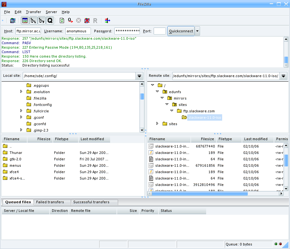Sort remote list by Filetype column header

229,139
